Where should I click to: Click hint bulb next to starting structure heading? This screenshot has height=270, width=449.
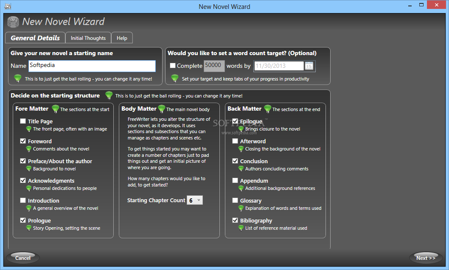[x=109, y=95]
